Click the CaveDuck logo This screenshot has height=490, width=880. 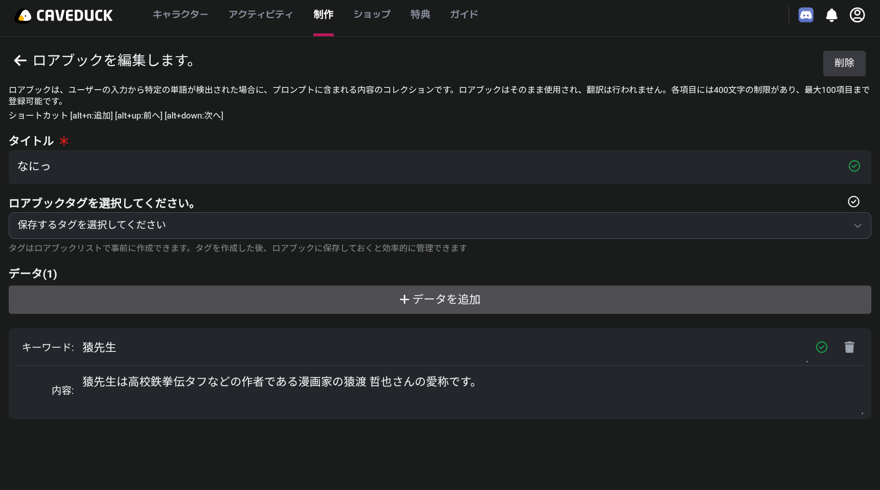[x=64, y=16]
